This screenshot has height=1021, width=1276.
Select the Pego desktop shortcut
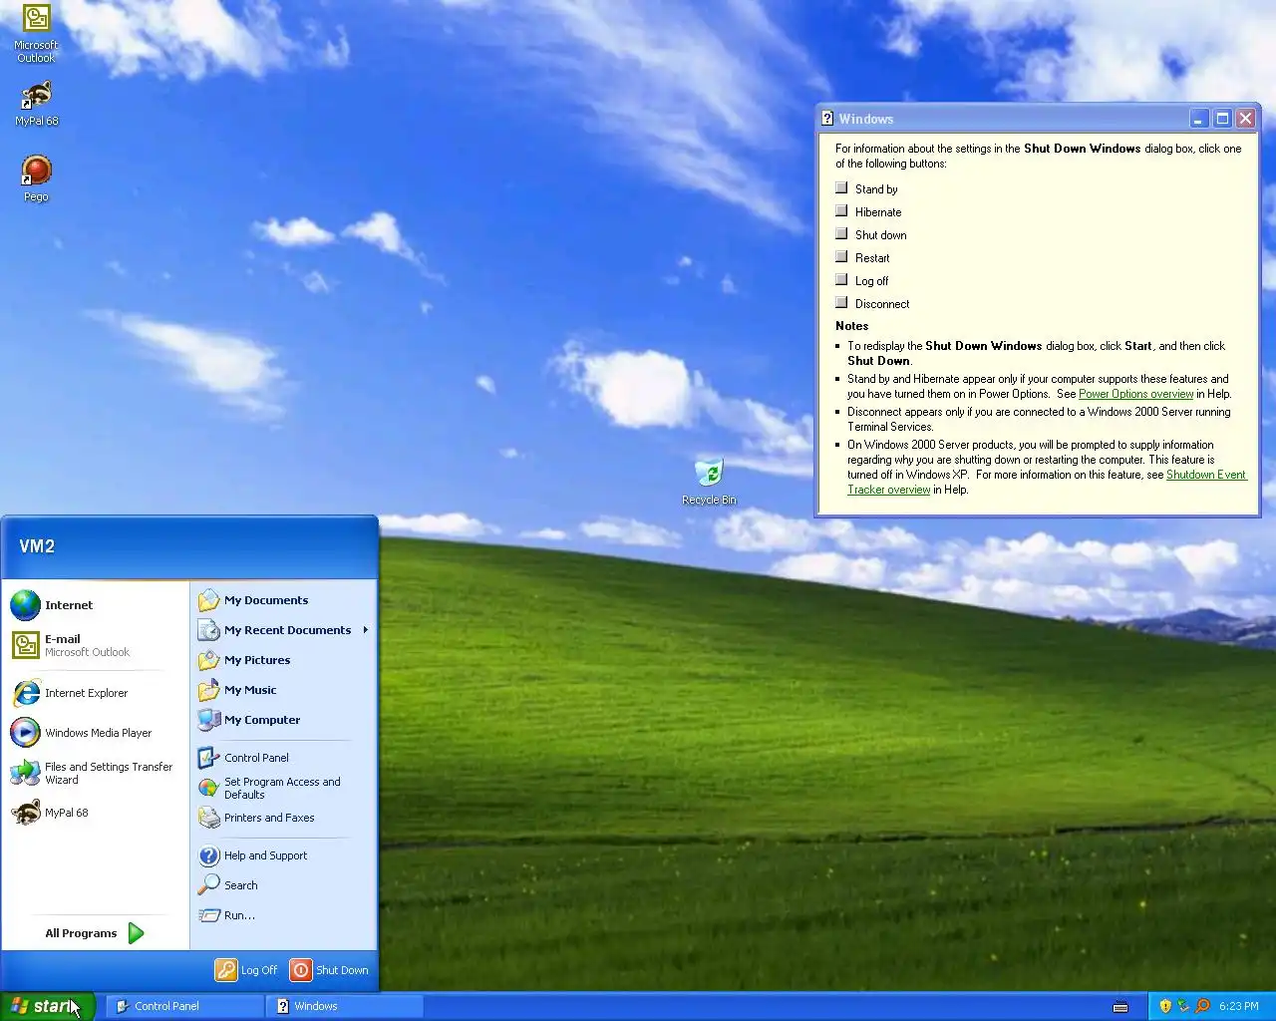(36, 178)
